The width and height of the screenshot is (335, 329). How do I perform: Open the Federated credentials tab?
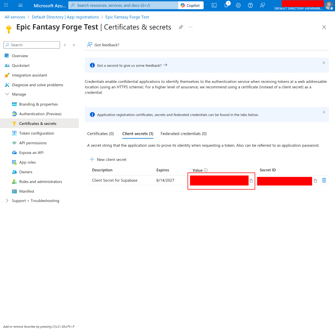click(x=183, y=134)
